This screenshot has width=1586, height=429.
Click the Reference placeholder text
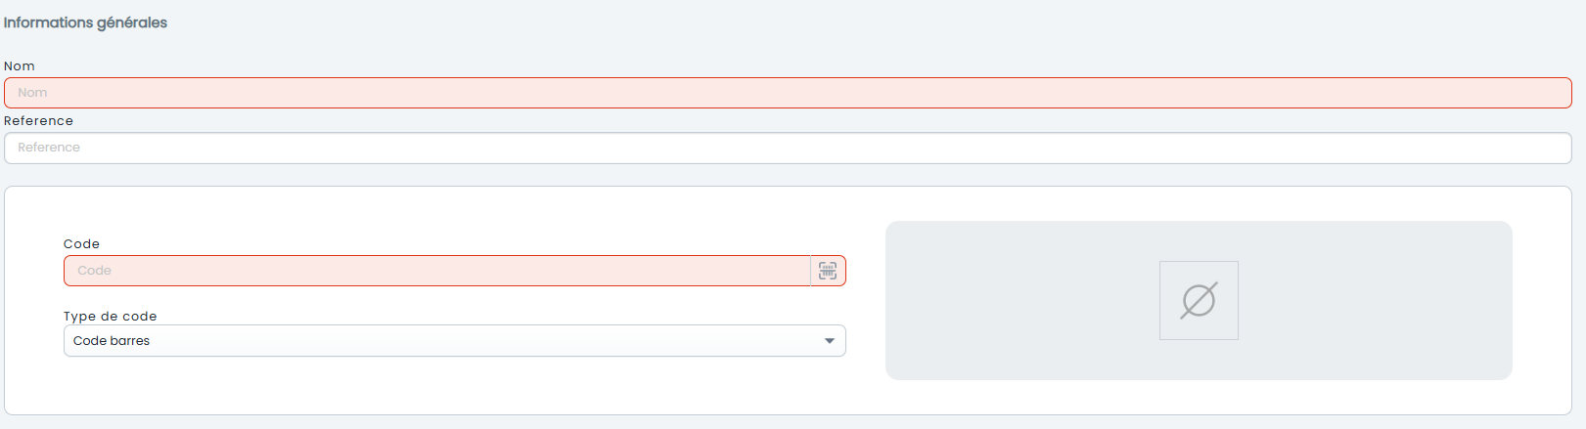(x=49, y=148)
